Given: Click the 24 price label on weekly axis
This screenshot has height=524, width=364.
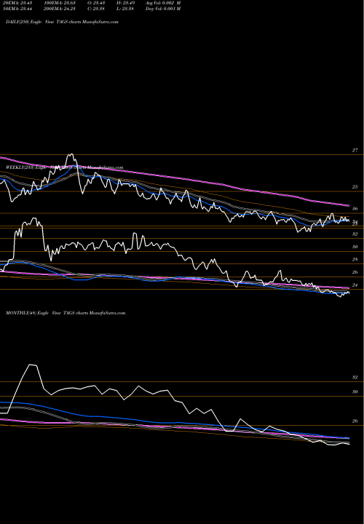Looking at the screenshot, I should [x=355, y=285].
